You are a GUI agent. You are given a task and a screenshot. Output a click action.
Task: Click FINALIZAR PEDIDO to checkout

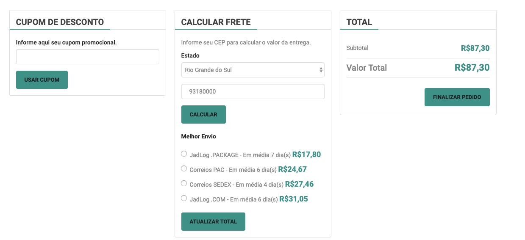(457, 97)
